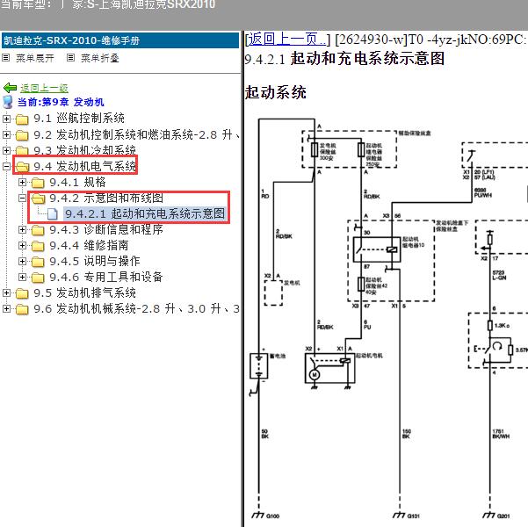Expand the 9.1 巡航控制系统 node

point(6,119)
